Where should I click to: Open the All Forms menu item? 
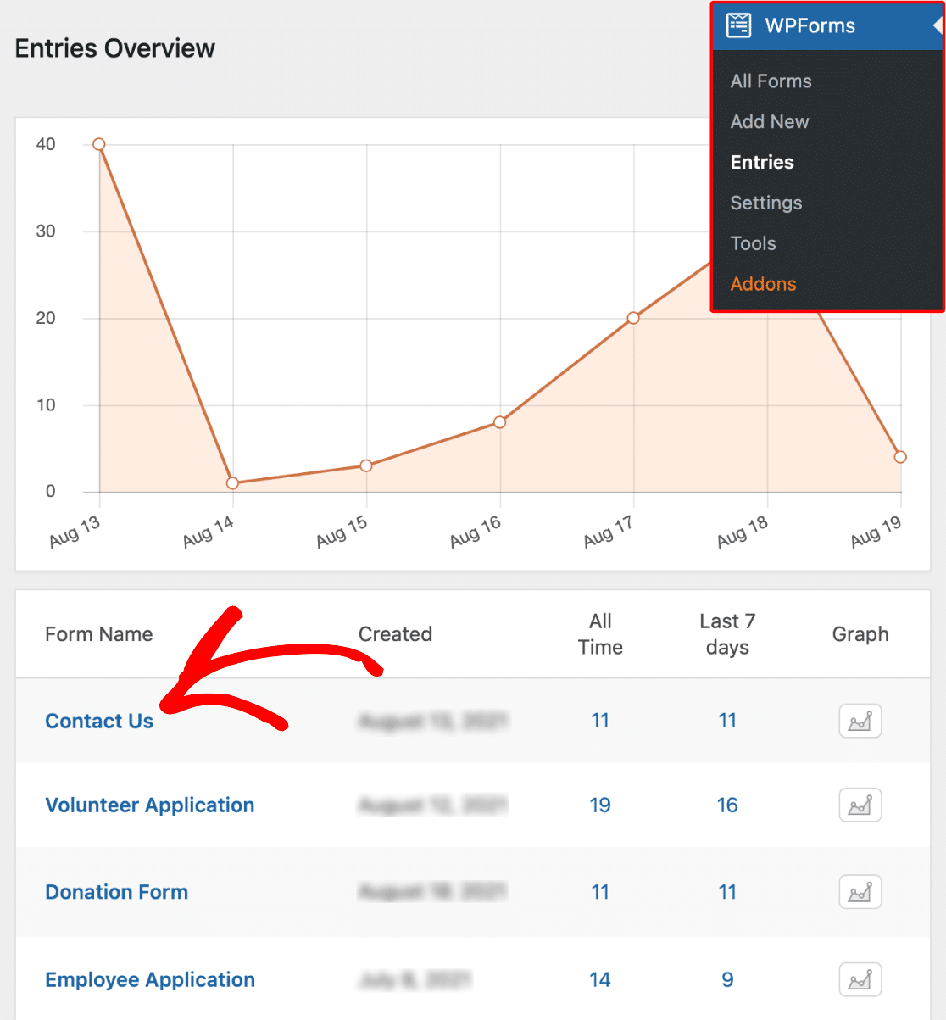pos(771,81)
